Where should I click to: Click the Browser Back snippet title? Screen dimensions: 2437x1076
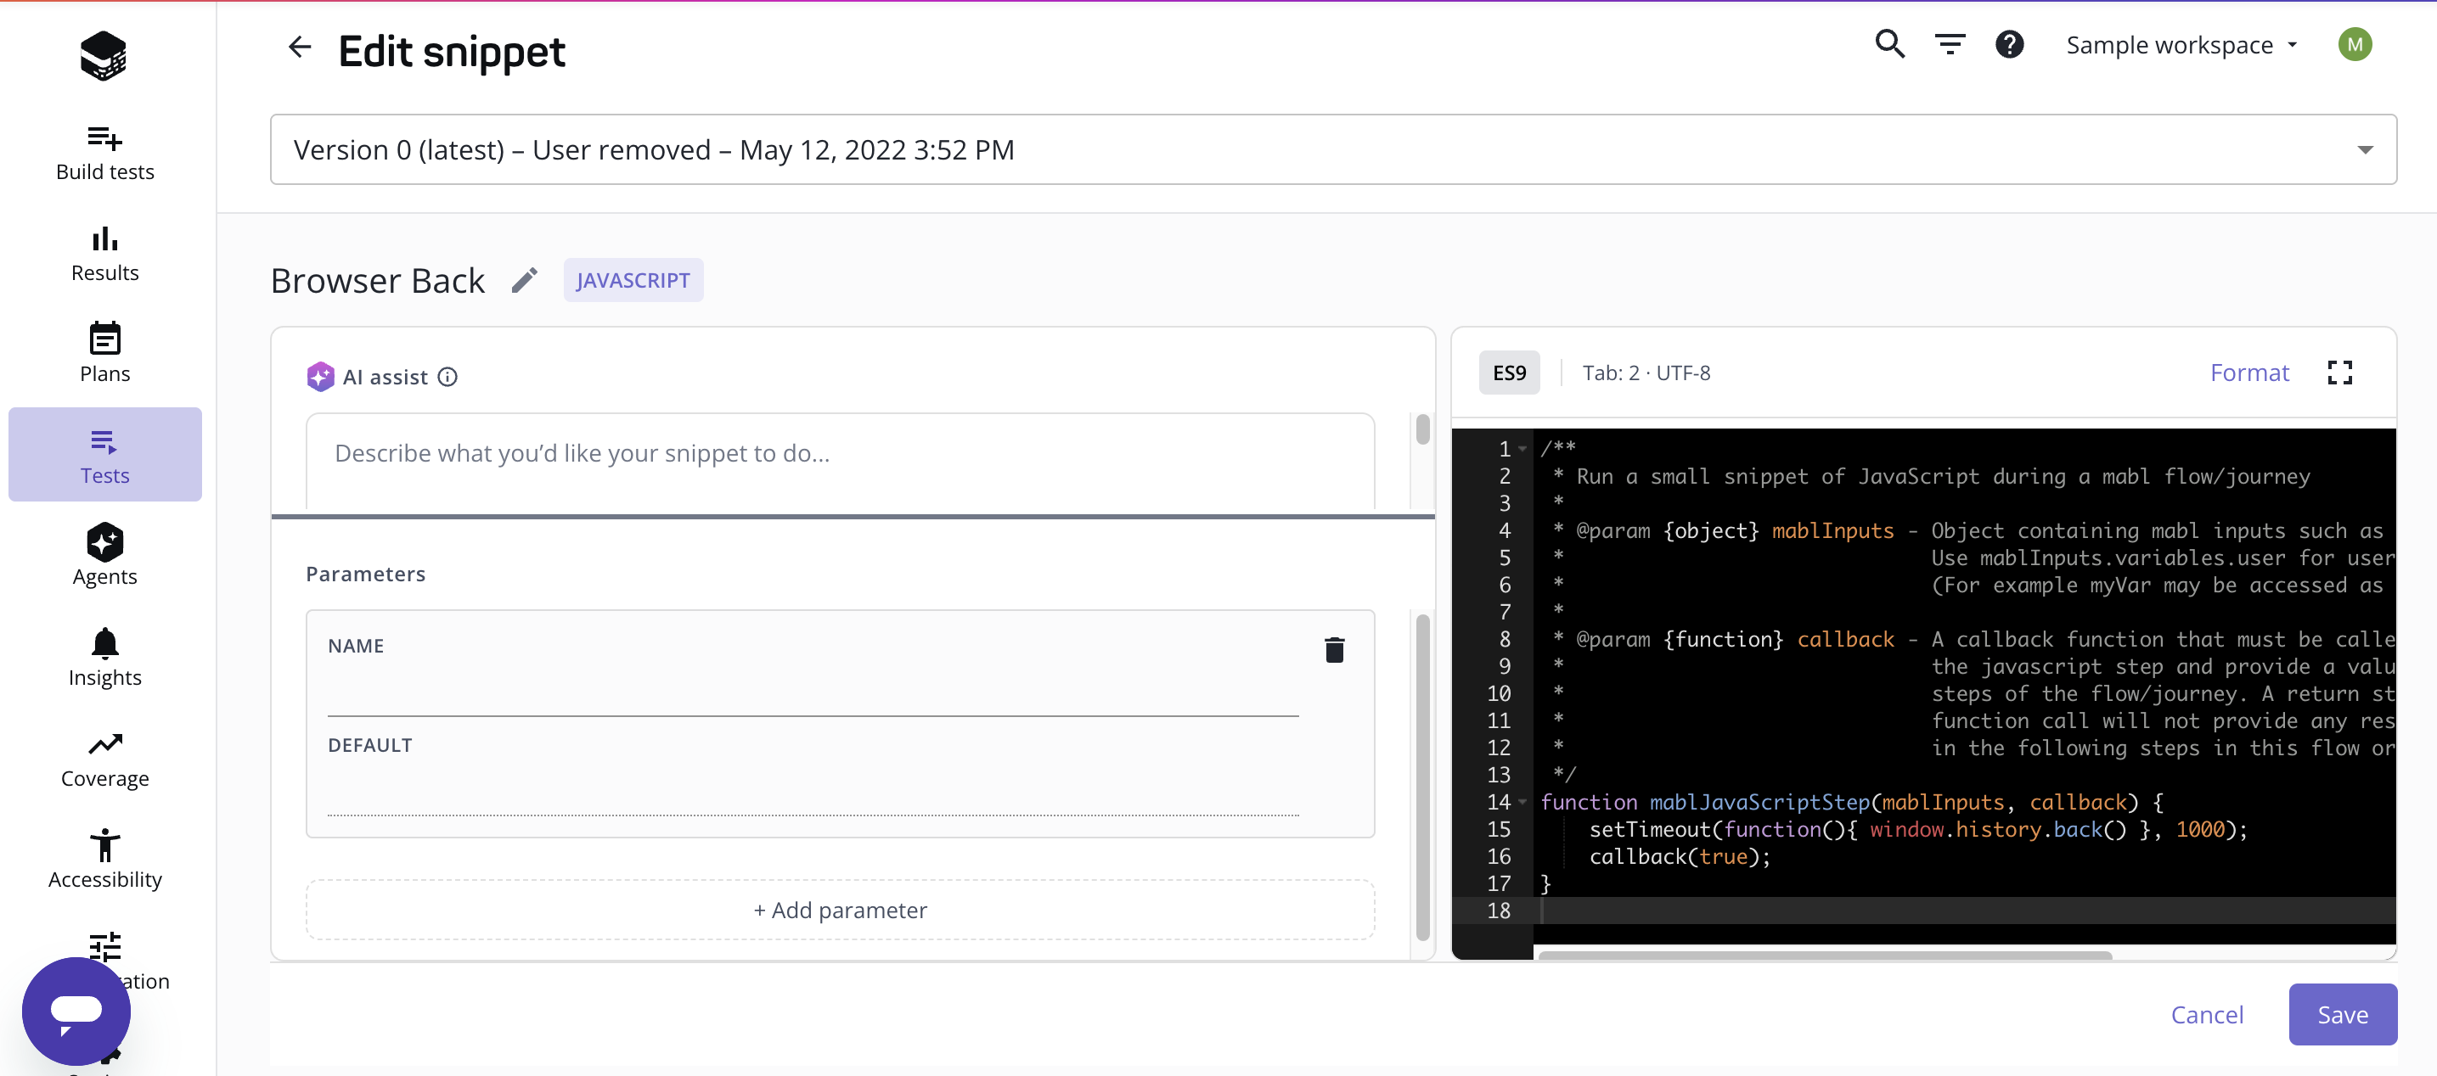(x=378, y=281)
